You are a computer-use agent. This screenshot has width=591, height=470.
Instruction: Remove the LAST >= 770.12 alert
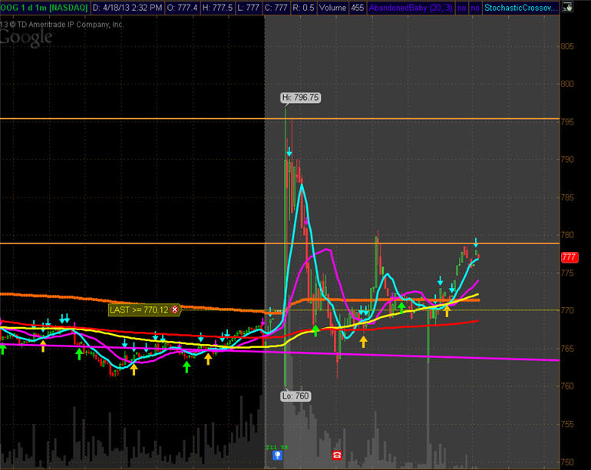(174, 309)
